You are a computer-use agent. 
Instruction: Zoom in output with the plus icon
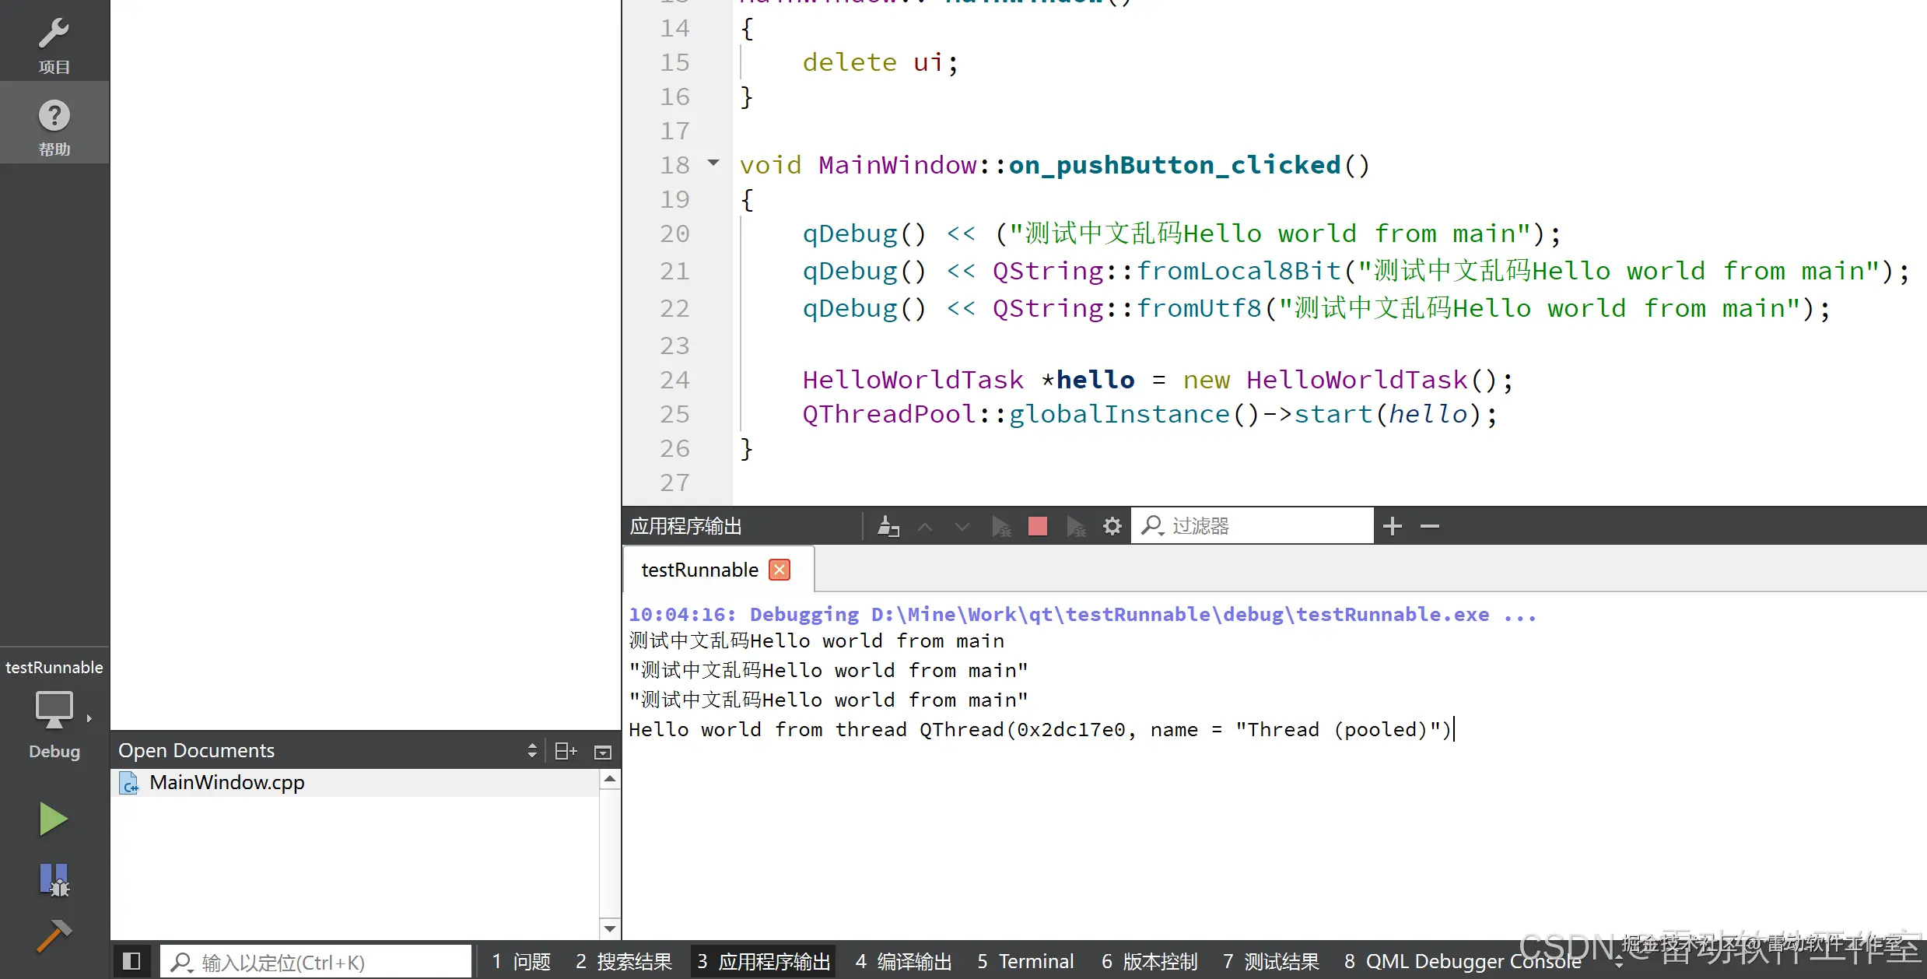pos(1392,527)
